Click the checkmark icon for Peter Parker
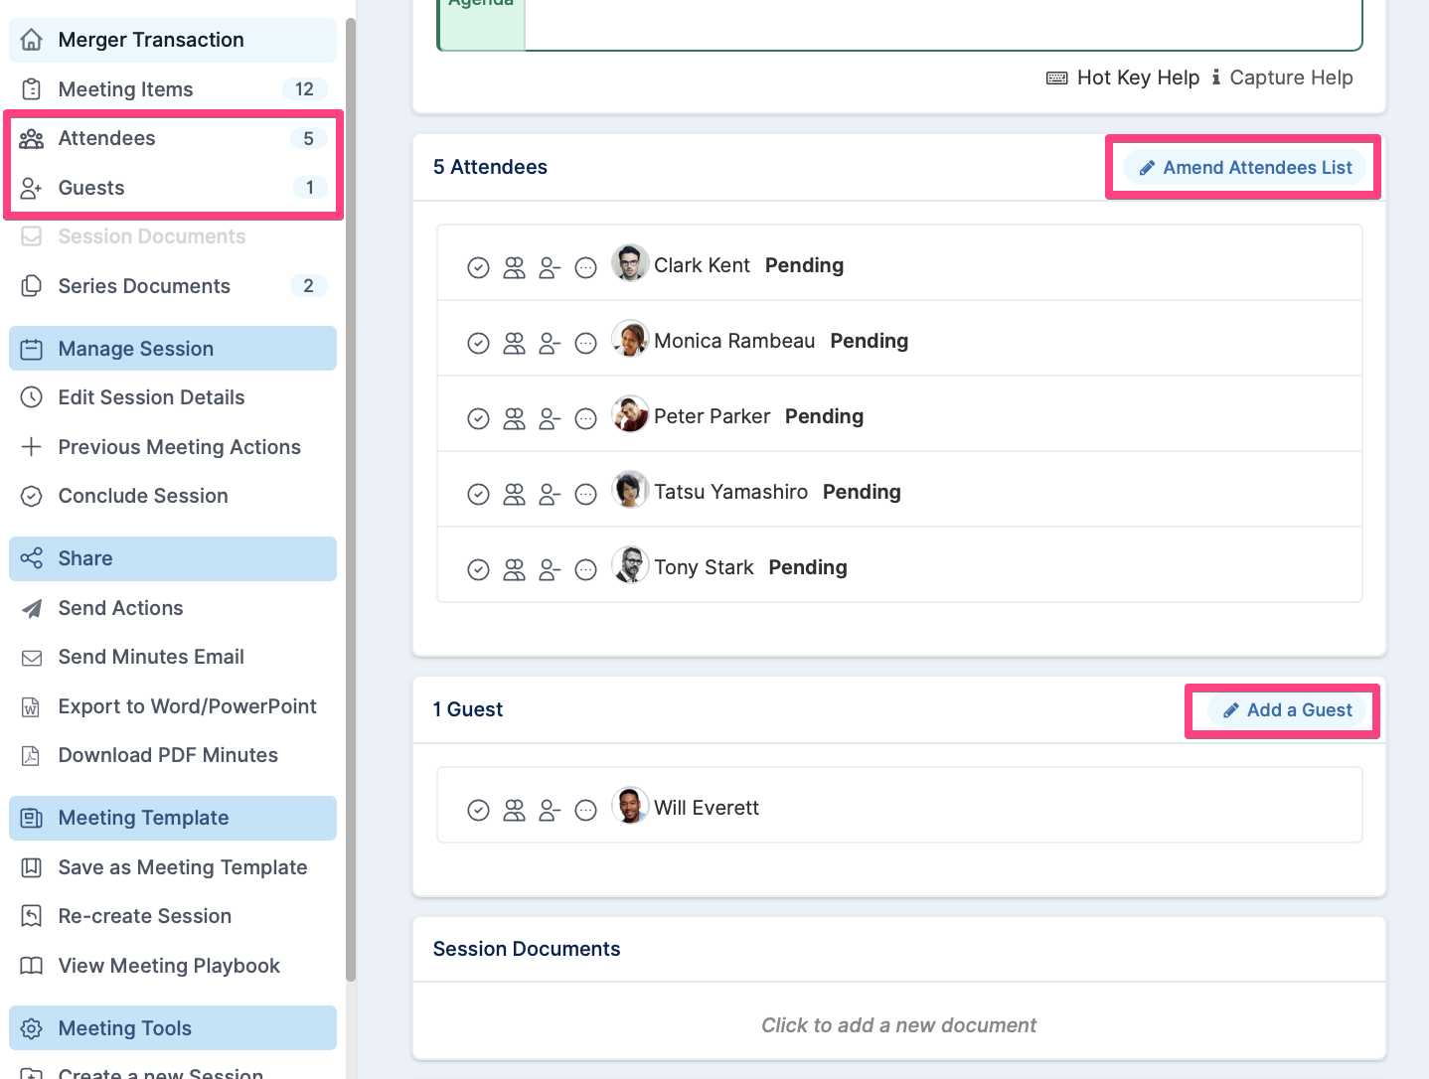This screenshot has height=1079, width=1429. pyautogui.click(x=479, y=418)
